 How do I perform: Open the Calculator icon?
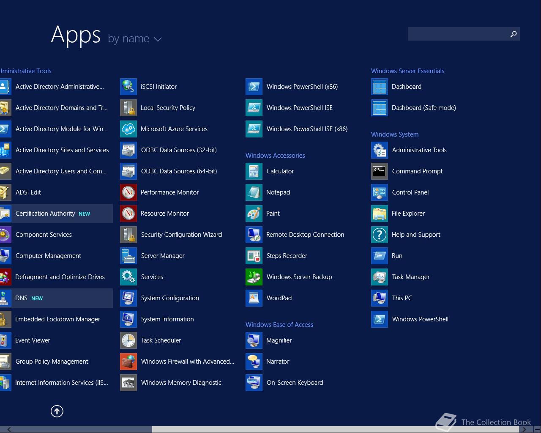tap(254, 171)
